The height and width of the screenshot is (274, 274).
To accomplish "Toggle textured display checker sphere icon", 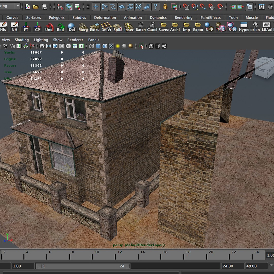I will click(x=111, y=46).
